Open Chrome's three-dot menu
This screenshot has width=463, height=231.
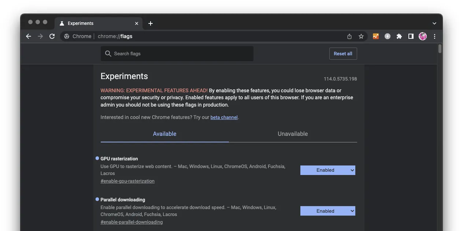pos(434,36)
